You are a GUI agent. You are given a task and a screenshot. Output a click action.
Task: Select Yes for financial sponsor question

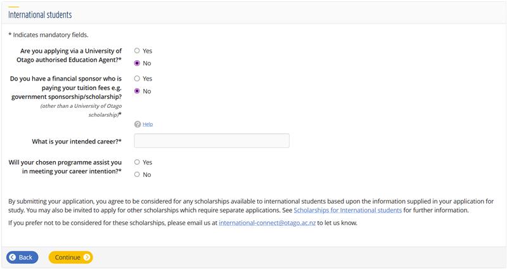tap(137, 79)
